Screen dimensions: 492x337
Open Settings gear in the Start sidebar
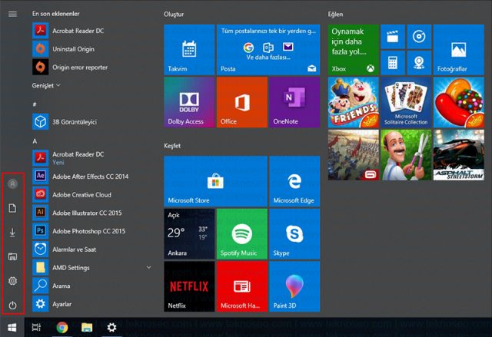12,281
